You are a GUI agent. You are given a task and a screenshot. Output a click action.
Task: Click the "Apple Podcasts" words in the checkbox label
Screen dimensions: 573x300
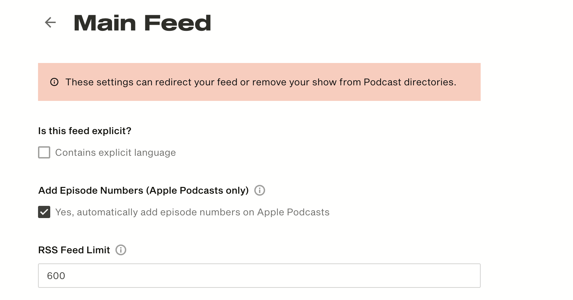293,212
